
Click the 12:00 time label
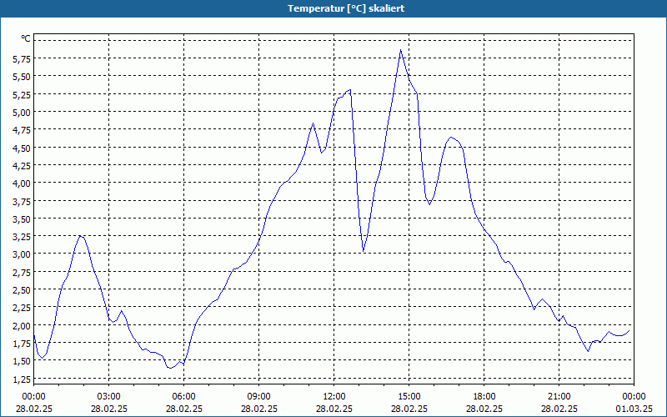point(334,397)
